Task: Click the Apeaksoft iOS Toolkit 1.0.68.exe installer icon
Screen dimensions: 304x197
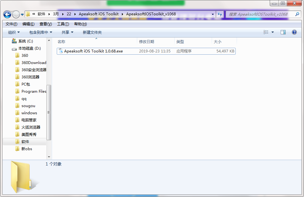Action: pos(61,51)
